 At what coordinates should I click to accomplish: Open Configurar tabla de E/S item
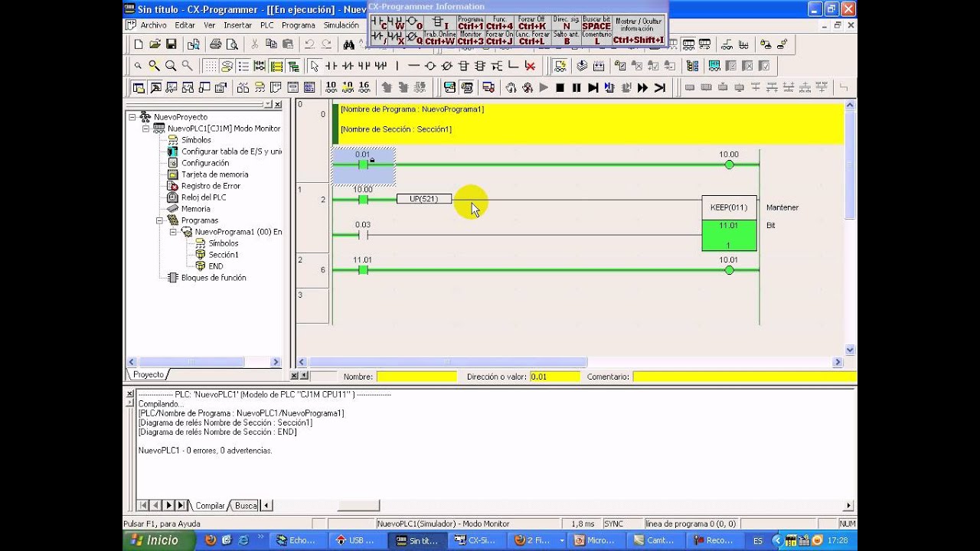[231, 152]
